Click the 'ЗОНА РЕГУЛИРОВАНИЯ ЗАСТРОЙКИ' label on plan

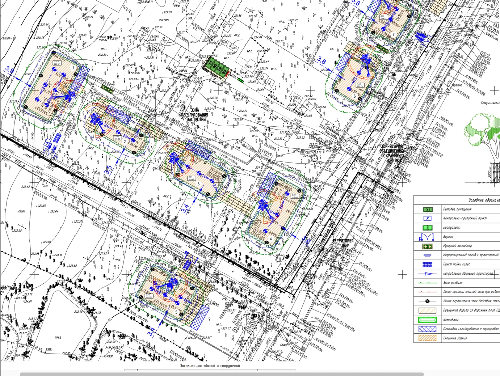(x=195, y=115)
